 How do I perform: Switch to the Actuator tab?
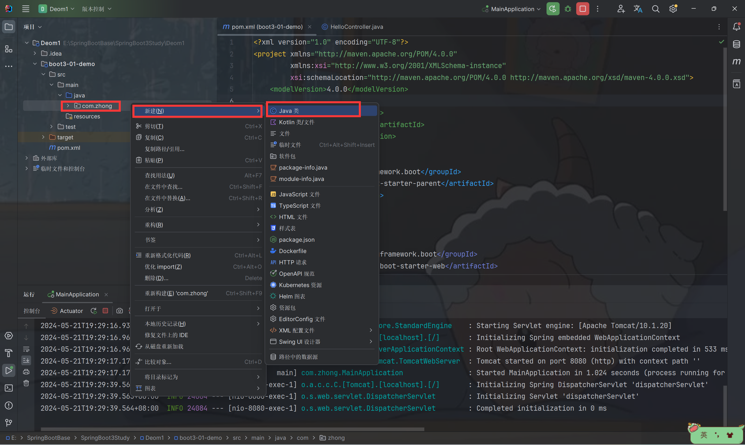click(67, 311)
